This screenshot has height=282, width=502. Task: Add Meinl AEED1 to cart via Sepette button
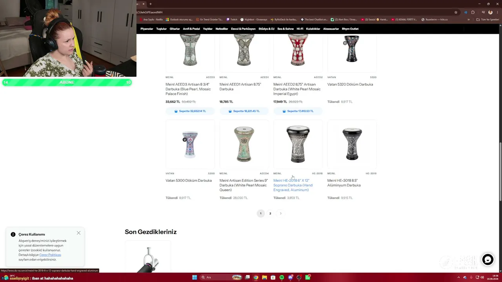[244, 111]
